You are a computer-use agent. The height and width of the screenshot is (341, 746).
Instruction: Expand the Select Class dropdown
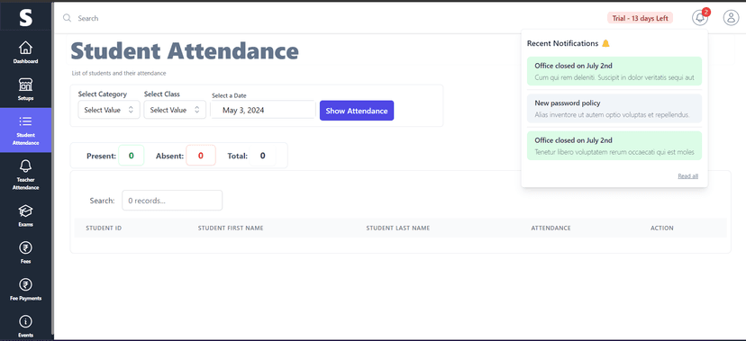coord(175,110)
